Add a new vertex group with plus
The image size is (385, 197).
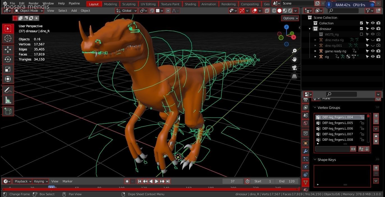(x=376, y=116)
